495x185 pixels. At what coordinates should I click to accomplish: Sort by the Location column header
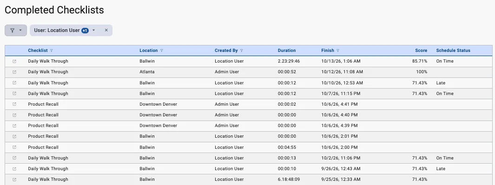click(149, 51)
